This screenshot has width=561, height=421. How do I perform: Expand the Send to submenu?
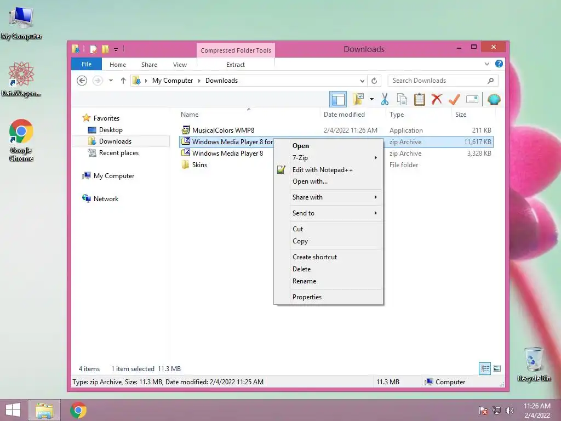tap(329, 213)
